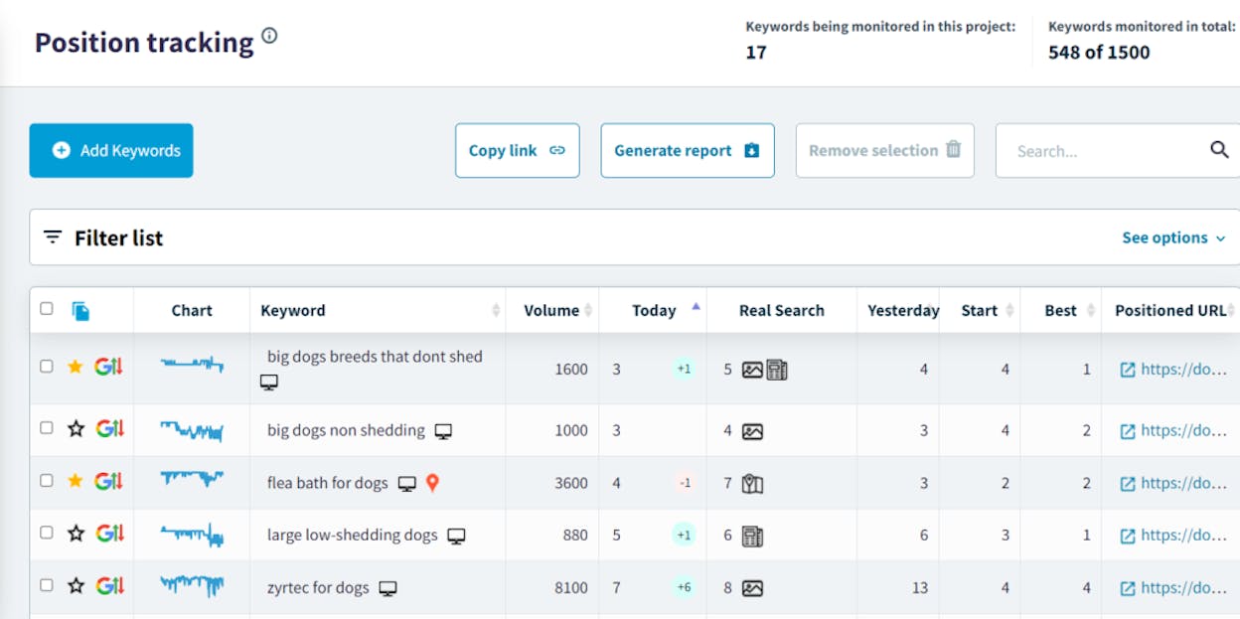Sort by Positioned URL column
1240x619 pixels.
tap(1170, 310)
